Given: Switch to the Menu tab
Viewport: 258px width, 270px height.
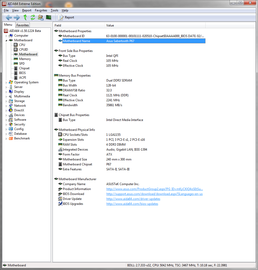Looking at the screenshot, I should [8, 25].
